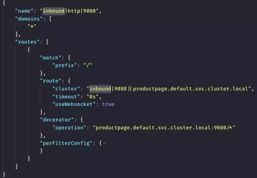This screenshot has width=257, height=178.
Task: Click the "timeout" key
Action: (x=66, y=97)
